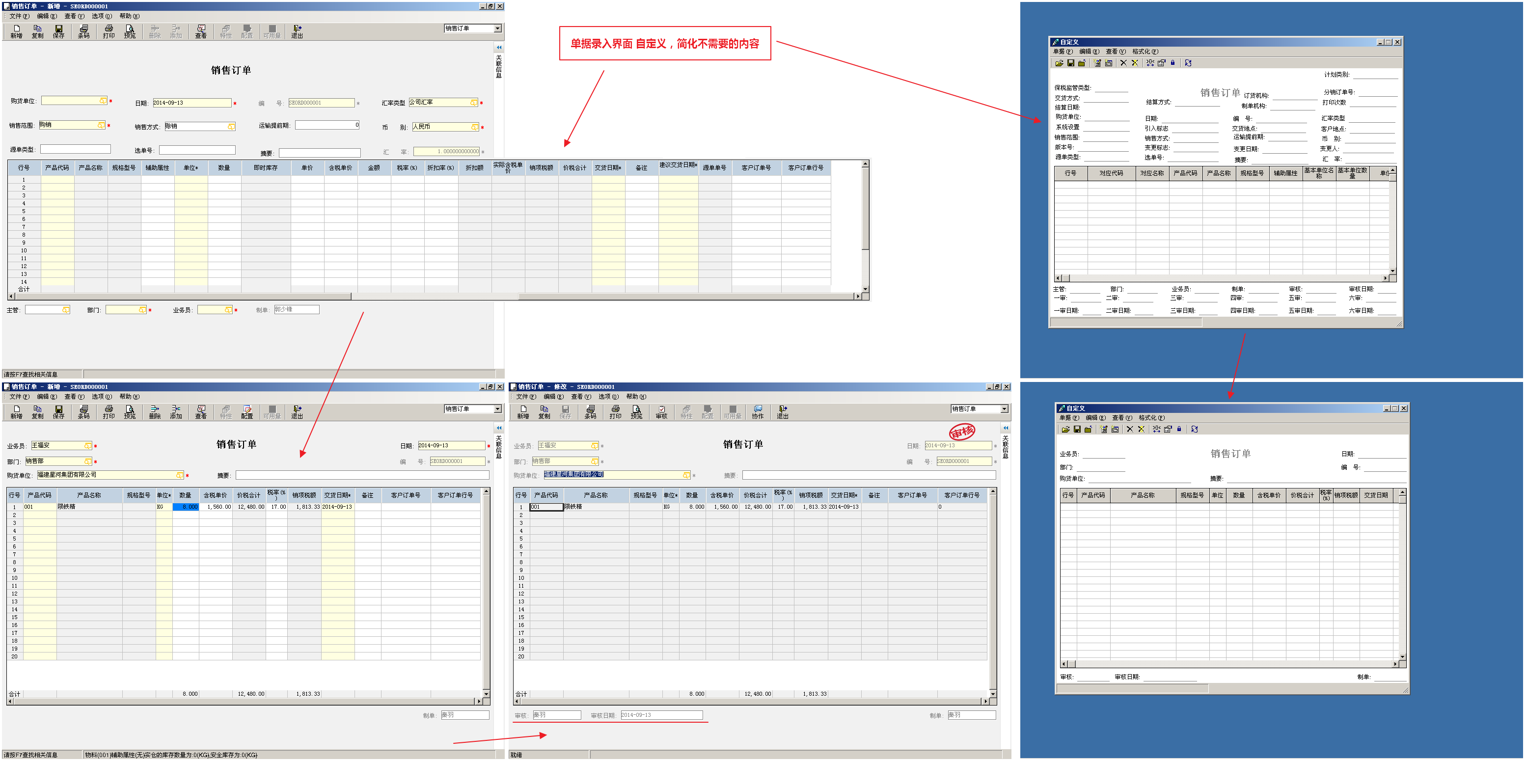
Task: Open the 币别 field lookup showing 人民币
Action: point(474,127)
